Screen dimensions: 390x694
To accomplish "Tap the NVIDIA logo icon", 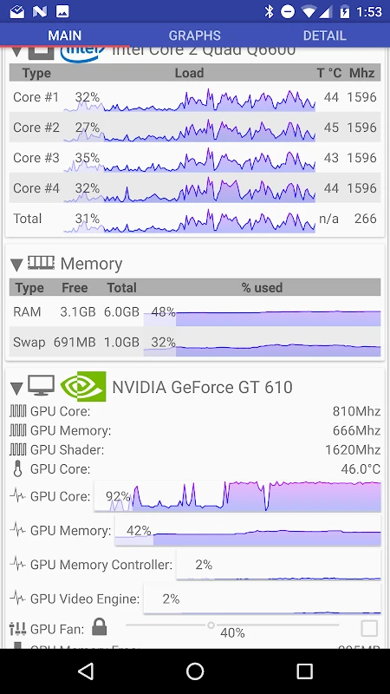I will click(83, 386).
